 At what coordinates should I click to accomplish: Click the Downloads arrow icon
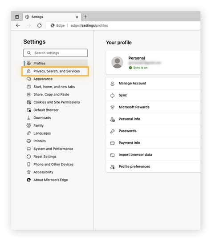tap(28, 118)
